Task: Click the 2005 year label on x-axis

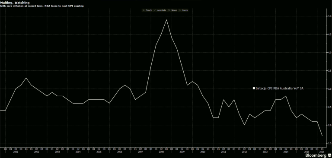Action: click(99, 152)
